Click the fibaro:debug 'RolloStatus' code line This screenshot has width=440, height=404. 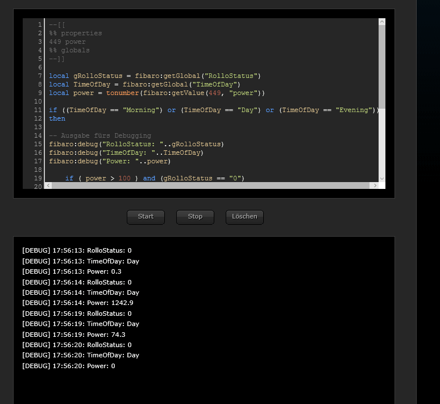pos(136,144)
